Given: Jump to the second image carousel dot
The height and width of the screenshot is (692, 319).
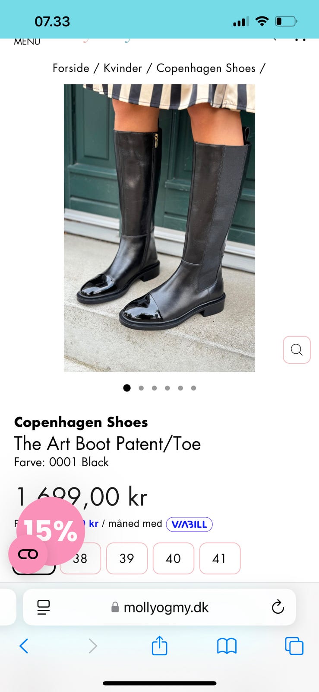Looking at the screenshot, I should pyautogui.click(x=141, y=388).
